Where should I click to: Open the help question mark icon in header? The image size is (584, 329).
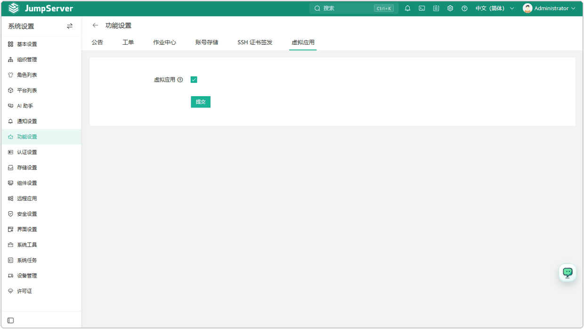point(464,8)
